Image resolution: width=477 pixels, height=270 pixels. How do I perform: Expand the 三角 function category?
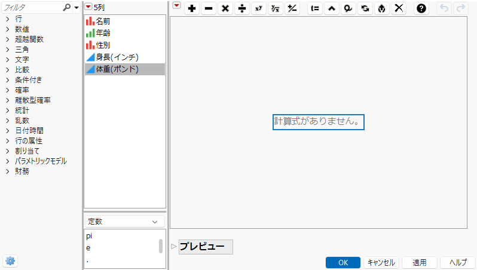pyautogui.click(x=8, y=50)
